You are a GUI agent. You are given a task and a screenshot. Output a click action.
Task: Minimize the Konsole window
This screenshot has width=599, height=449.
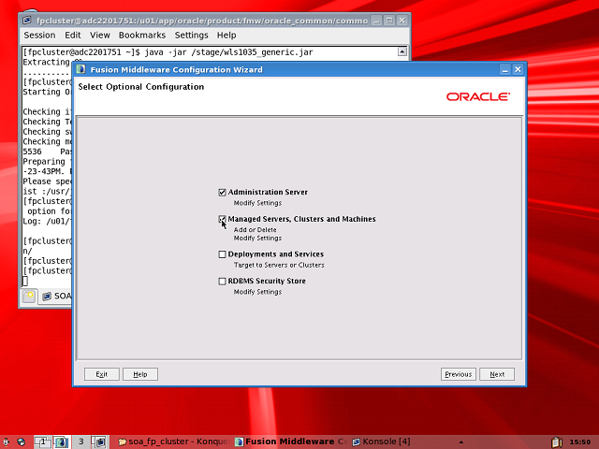(376, 21)
